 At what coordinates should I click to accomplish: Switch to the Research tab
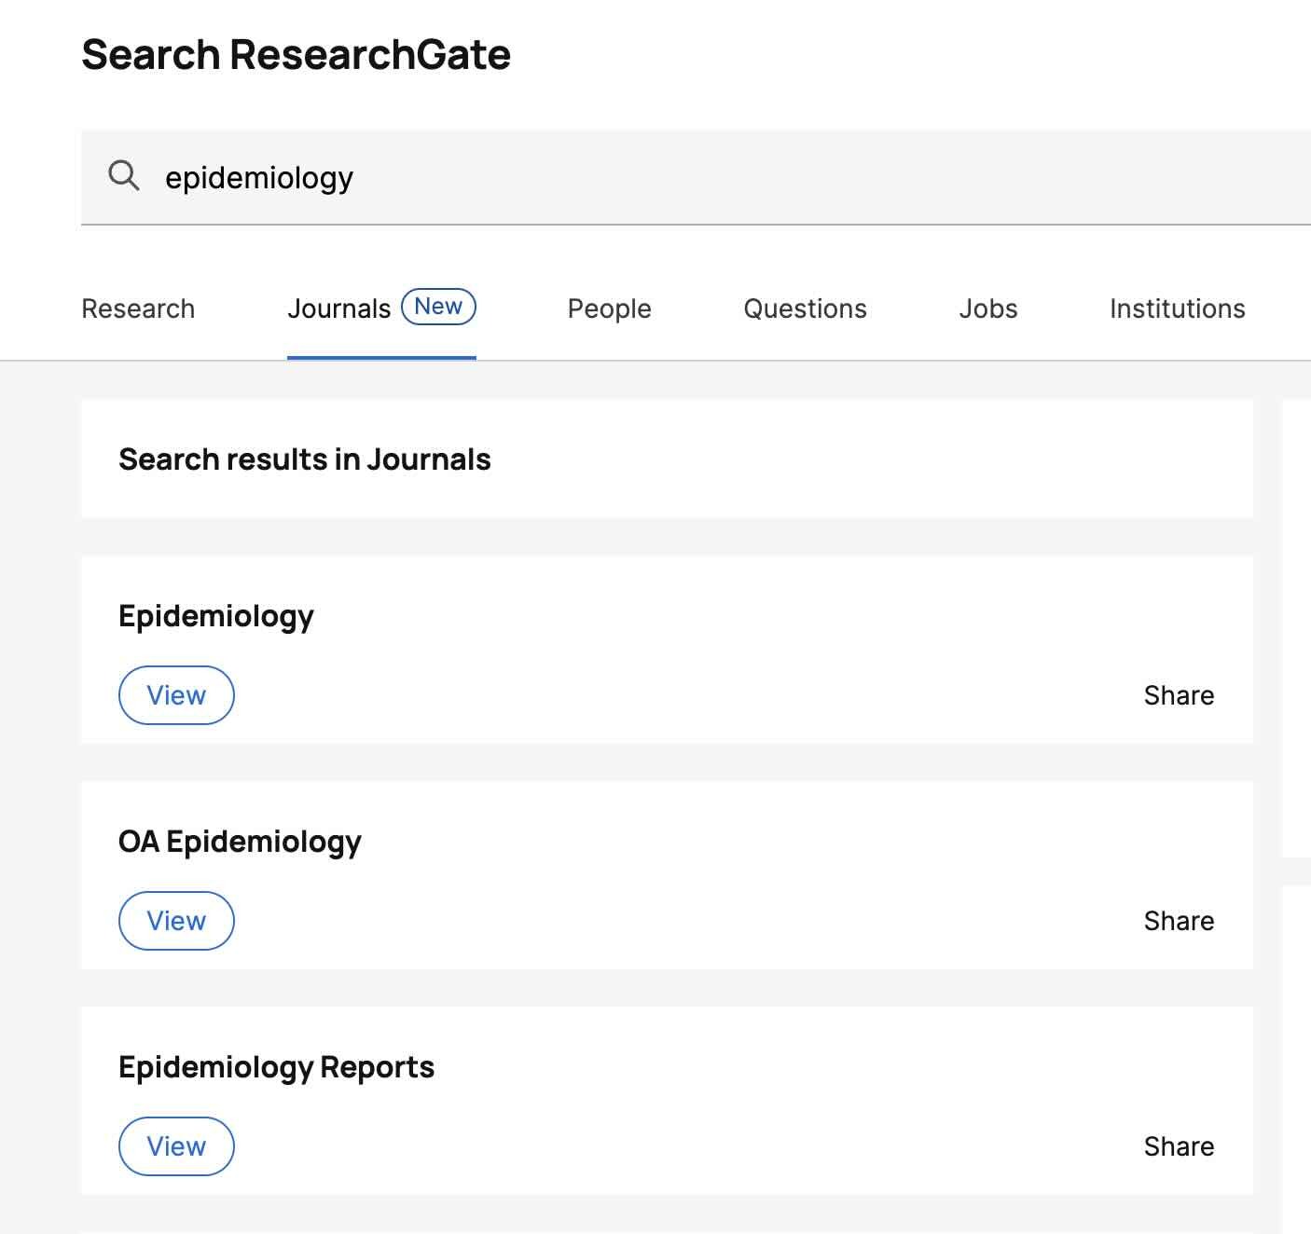click(x=138, y=308)
